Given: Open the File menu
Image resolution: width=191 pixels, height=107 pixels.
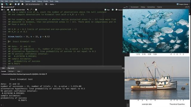Looking at the screenshot, I should click(2, 1).
